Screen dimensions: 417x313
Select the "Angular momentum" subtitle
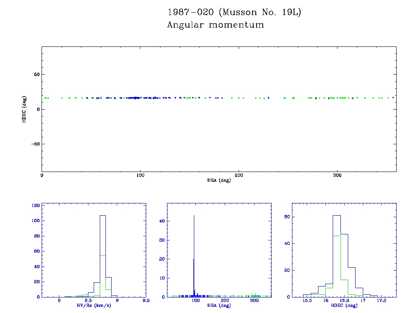215,25
